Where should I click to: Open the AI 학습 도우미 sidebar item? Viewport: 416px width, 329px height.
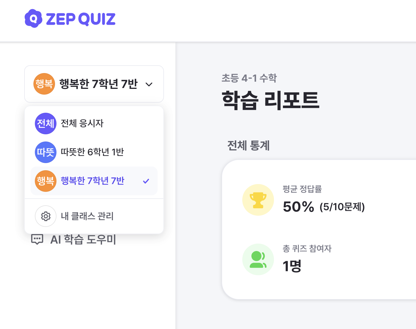point(73,239)
